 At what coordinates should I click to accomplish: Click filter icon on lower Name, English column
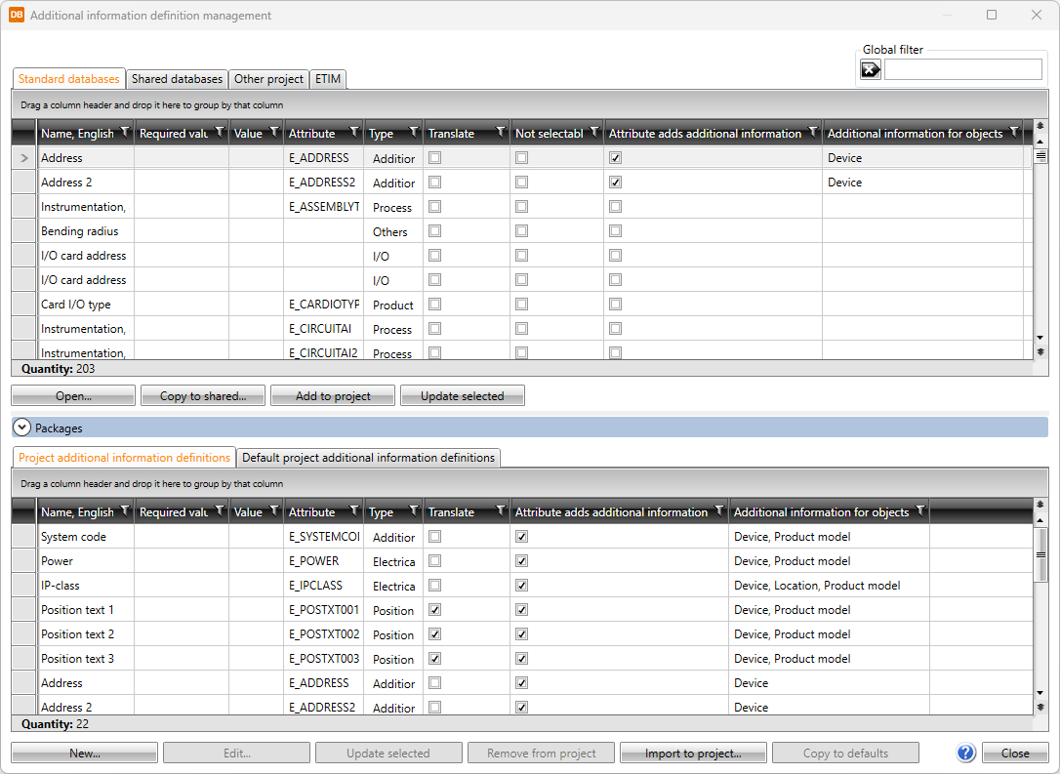(124, 511)
